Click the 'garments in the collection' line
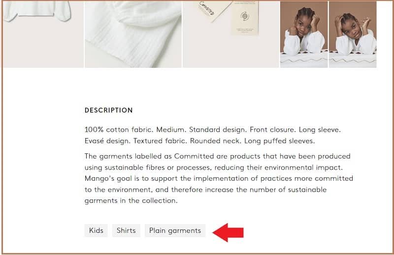The image size is (394, 255). [131, 201]
